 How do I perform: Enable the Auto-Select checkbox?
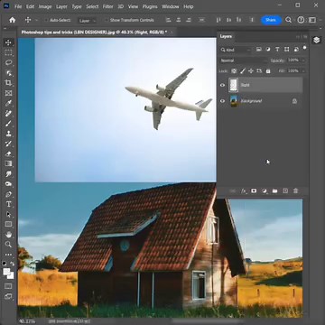point(46,21)
